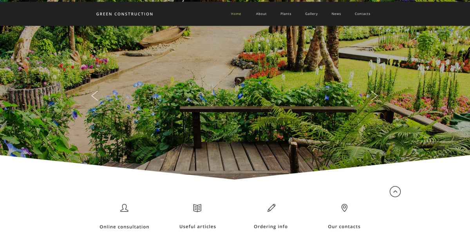Screen dimensions: 470x245
Task: Click the map pin icon
Action: (344, 208)
